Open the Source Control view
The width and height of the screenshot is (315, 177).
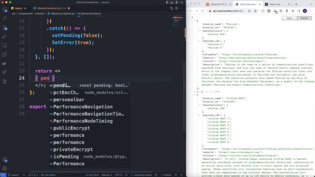tap(4, 28)
